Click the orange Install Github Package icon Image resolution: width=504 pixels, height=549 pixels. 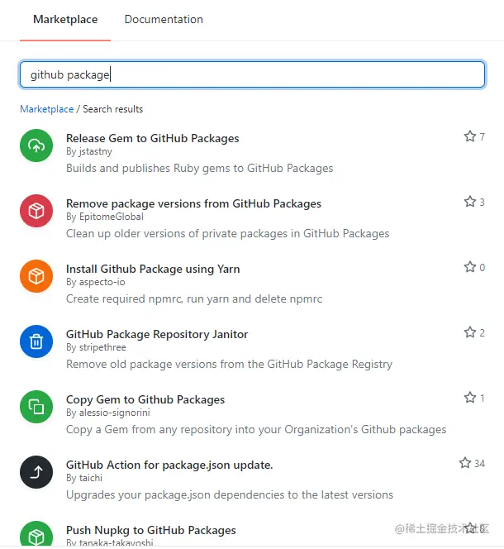point(36,276)
